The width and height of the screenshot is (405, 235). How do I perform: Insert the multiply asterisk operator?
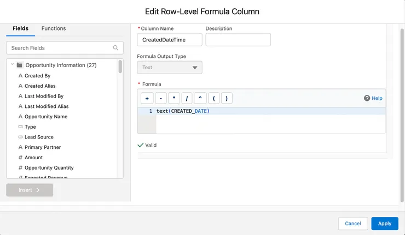click(x=174, y=98)
